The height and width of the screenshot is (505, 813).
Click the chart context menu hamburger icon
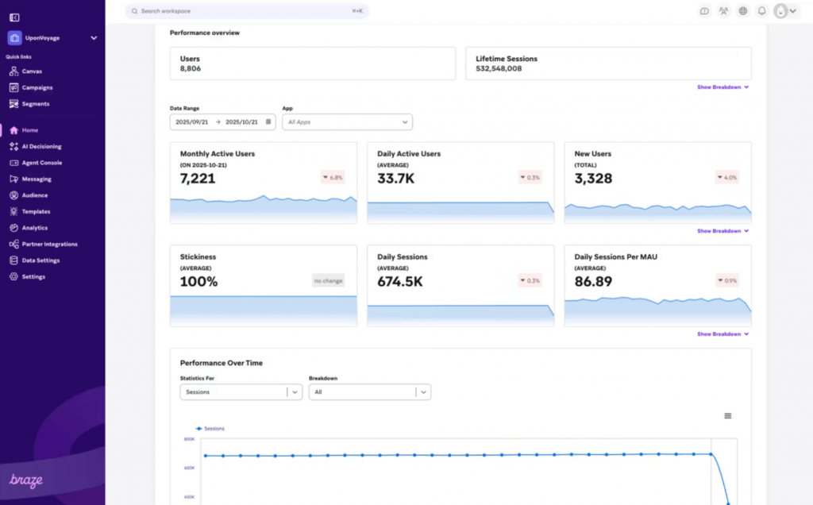tap(727, 415)
